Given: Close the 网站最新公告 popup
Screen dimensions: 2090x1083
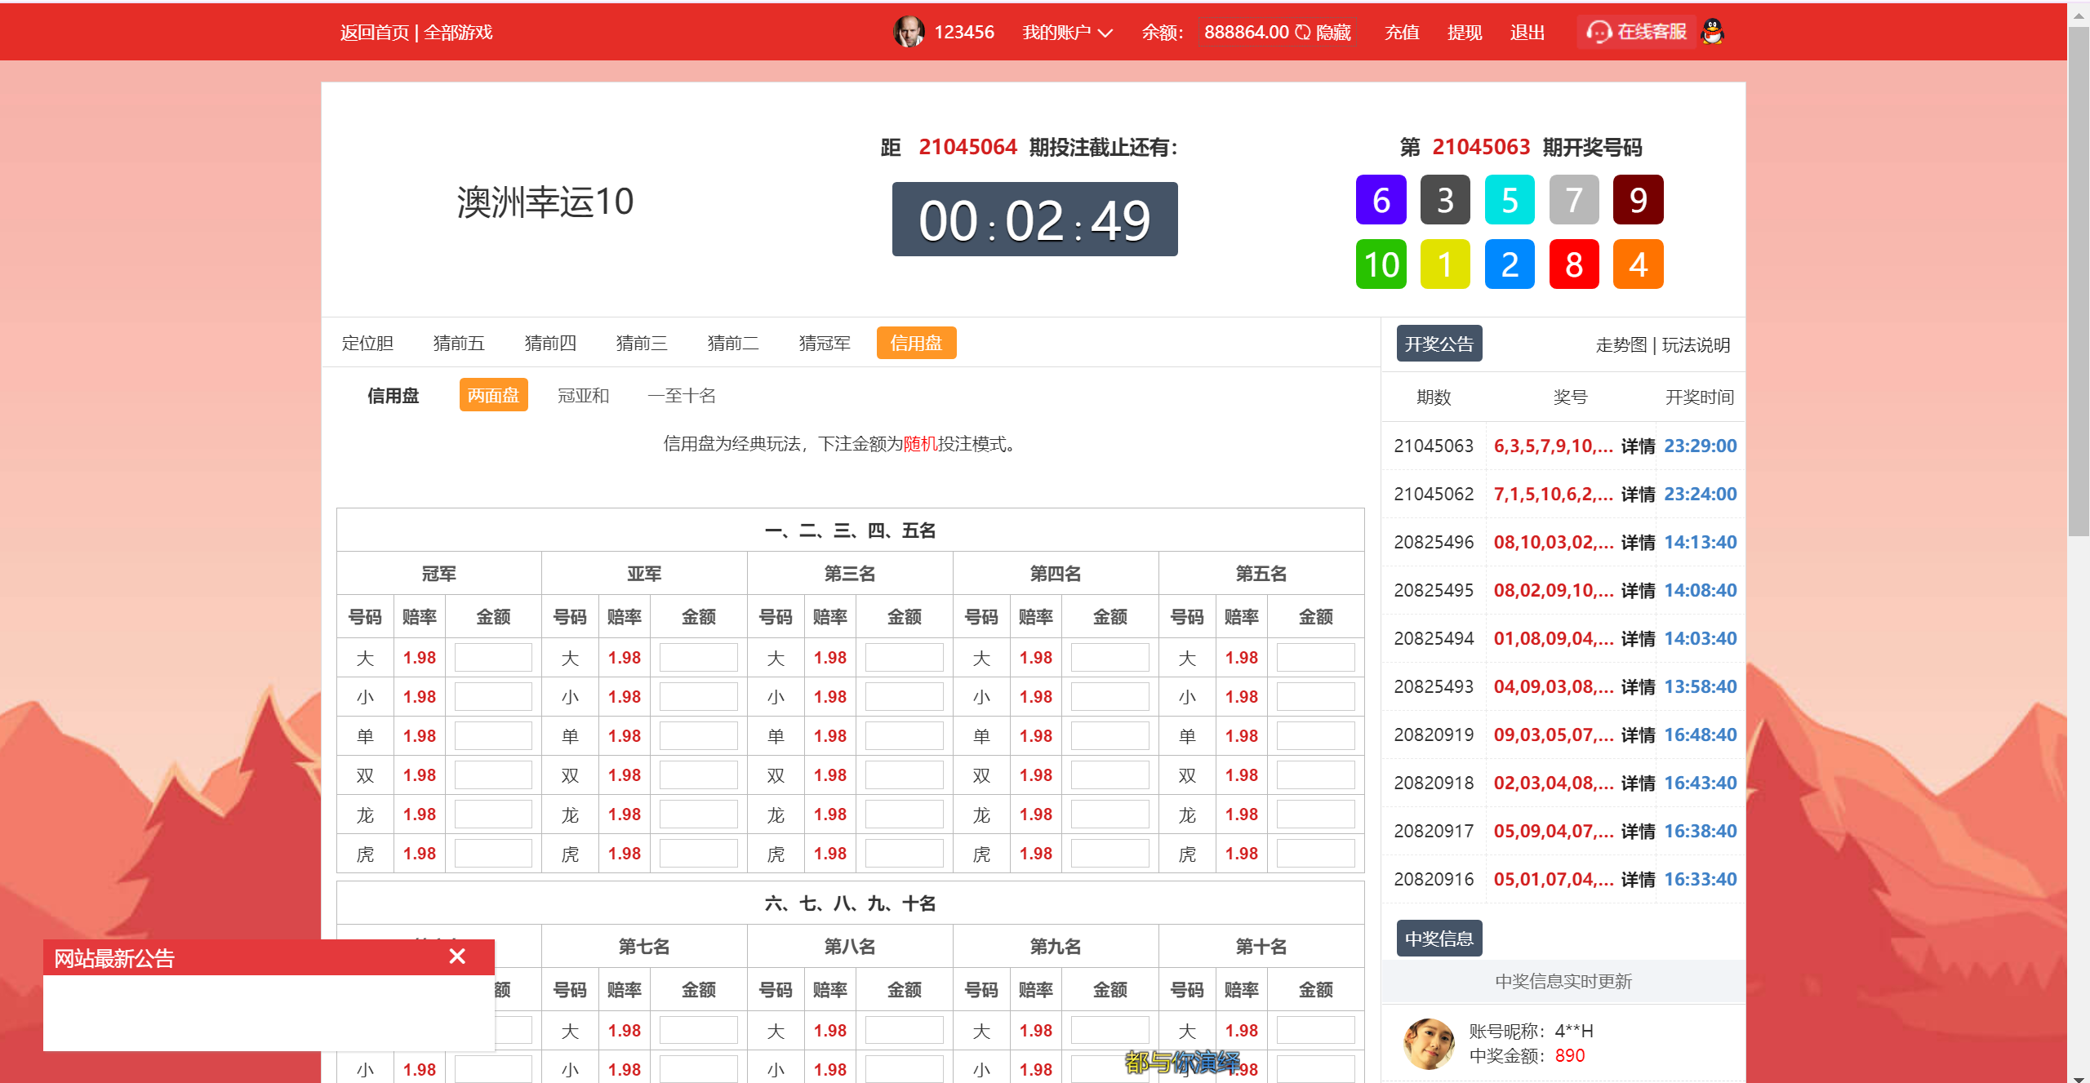Looking at the screenshot, I should click(x=458, y=957).
